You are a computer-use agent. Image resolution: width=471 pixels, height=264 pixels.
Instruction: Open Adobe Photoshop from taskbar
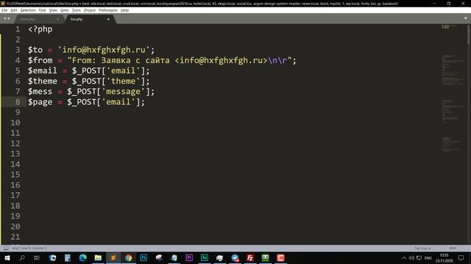point(144,257)
